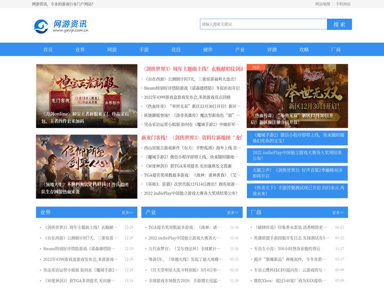
Task: Open article TGA提名奖项数最多游戏 in middle list
Action: pyautogui.click(x=192, y=175)
